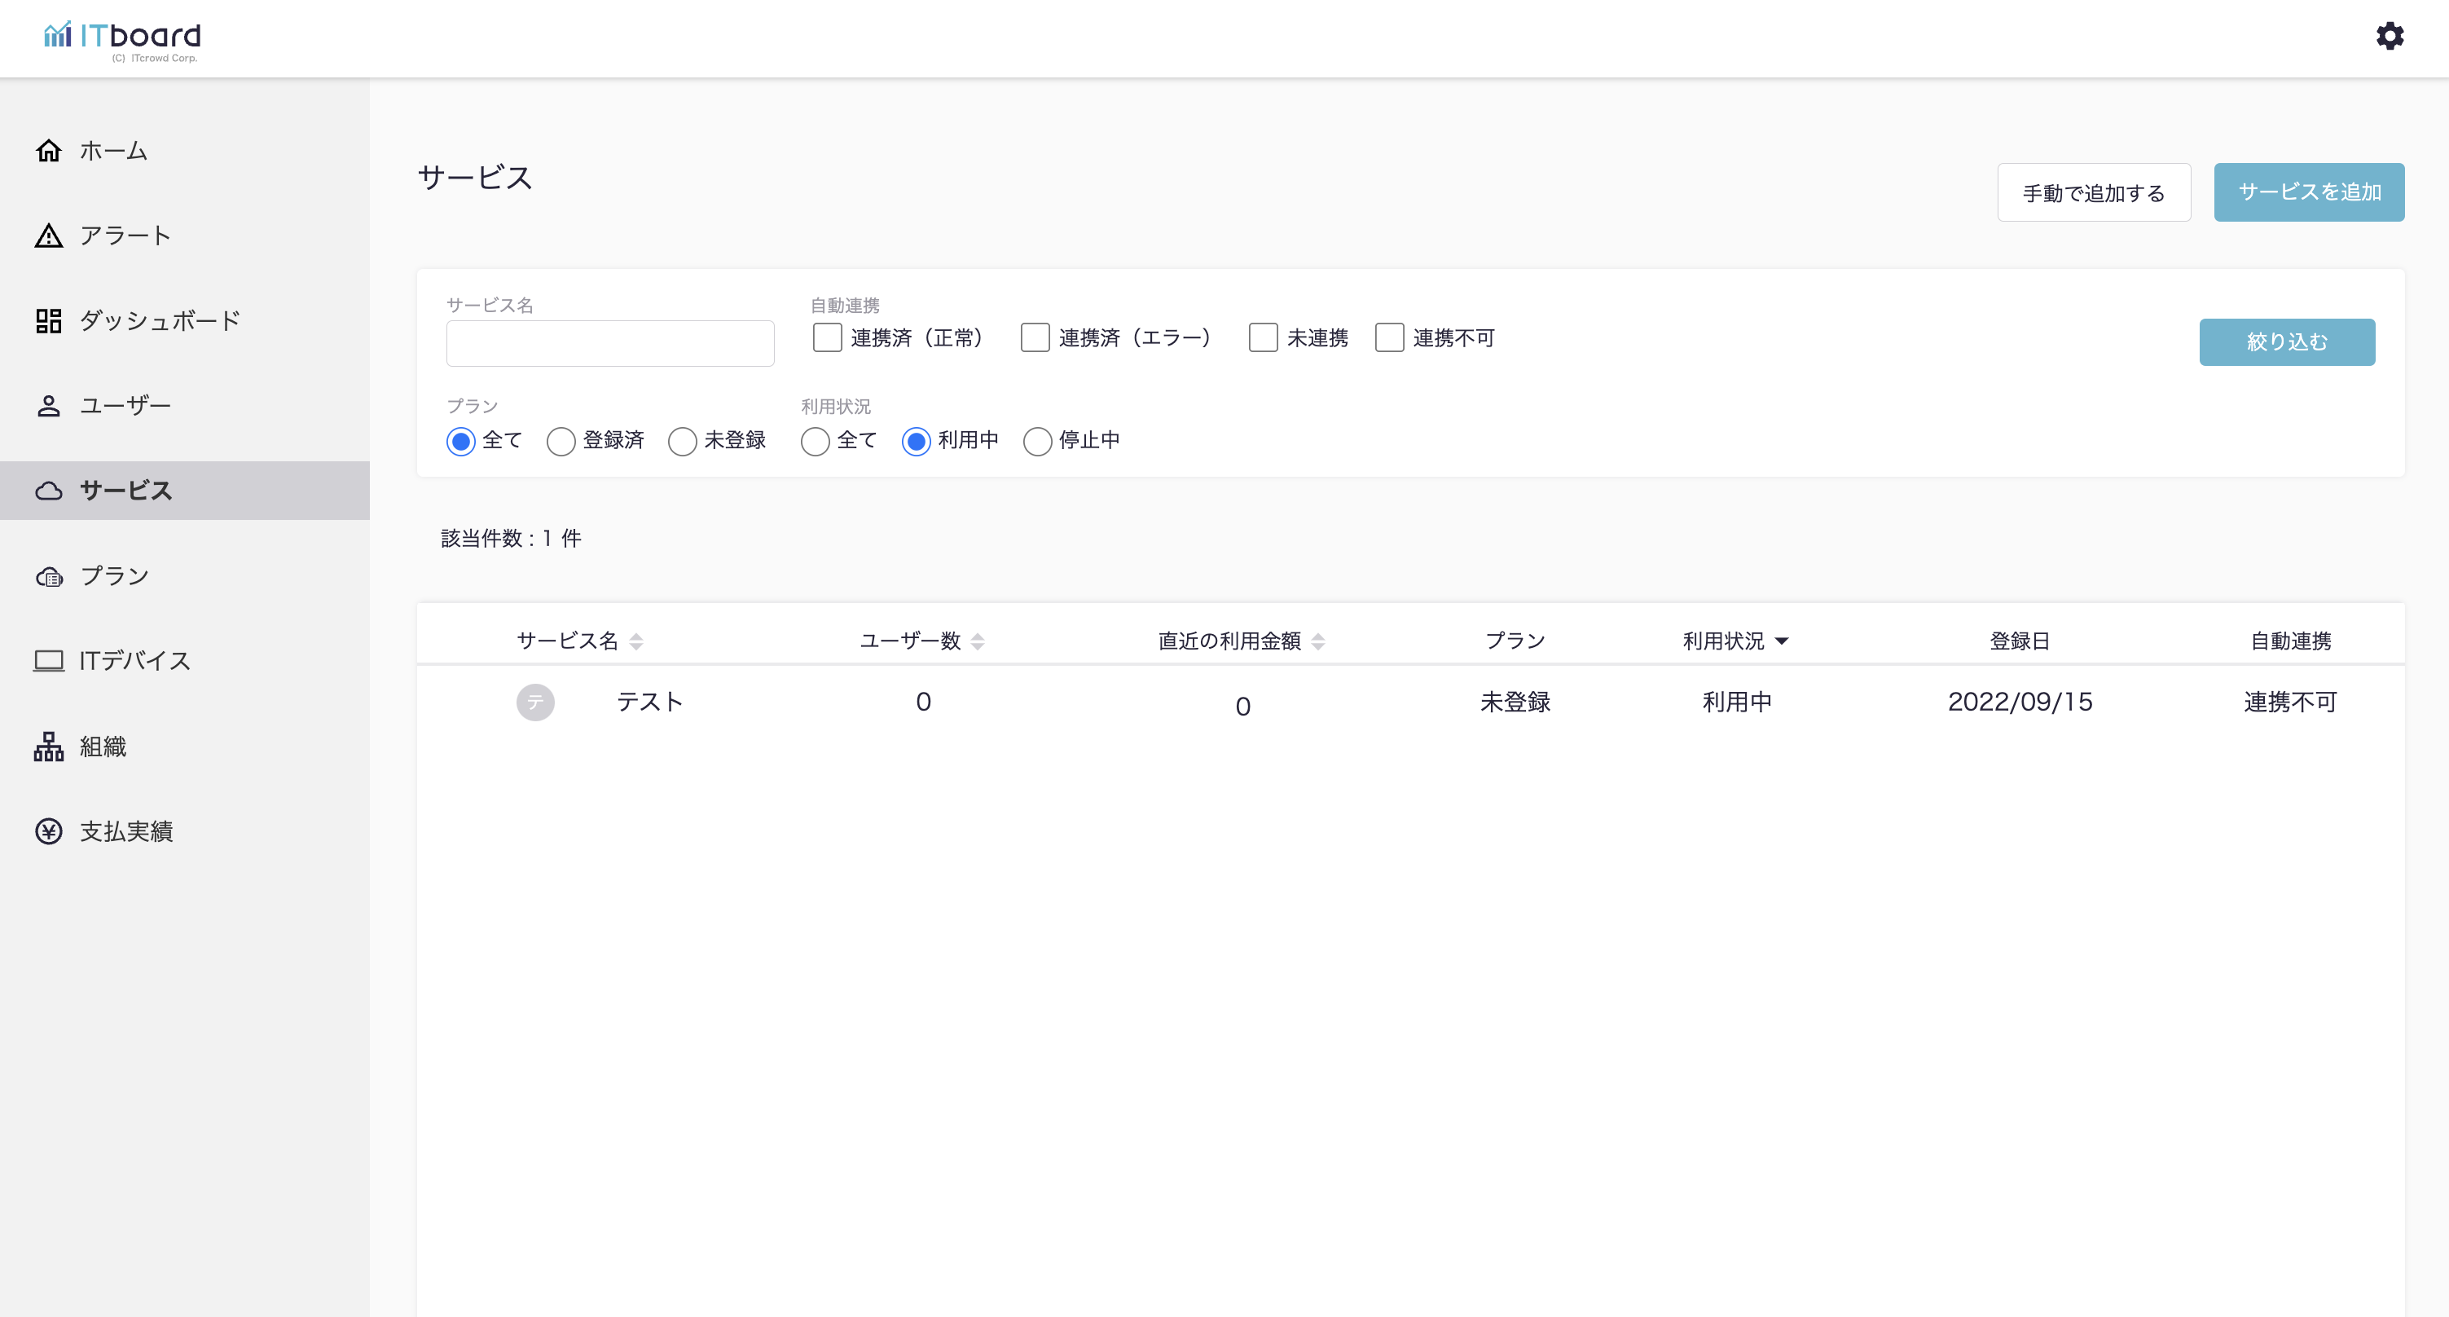
Task: Sort by ユーザー数 column arrows
Action: [978, 642]
